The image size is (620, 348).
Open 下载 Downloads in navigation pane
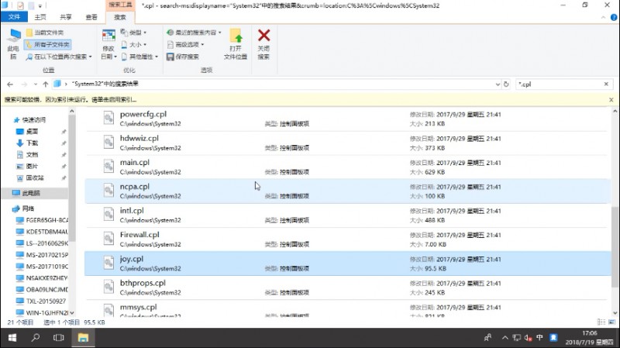click(x=32, y=143)
